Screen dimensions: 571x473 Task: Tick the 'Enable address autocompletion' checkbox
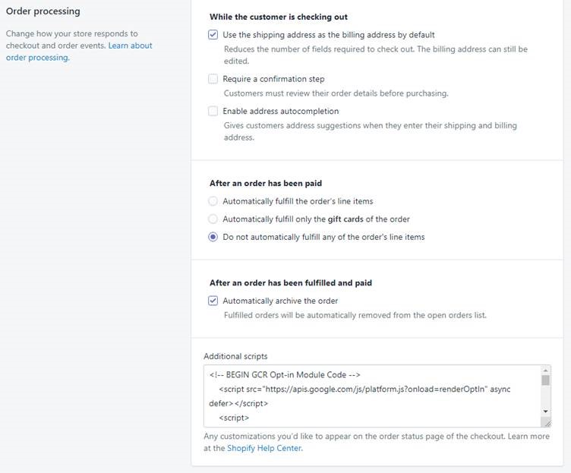(213, 112)
